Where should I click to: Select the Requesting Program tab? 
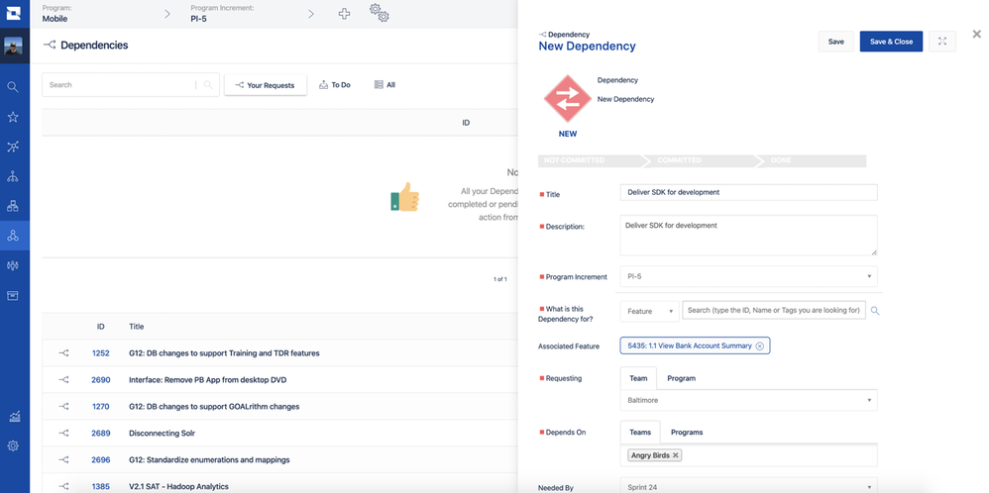[x=681, y=378]
